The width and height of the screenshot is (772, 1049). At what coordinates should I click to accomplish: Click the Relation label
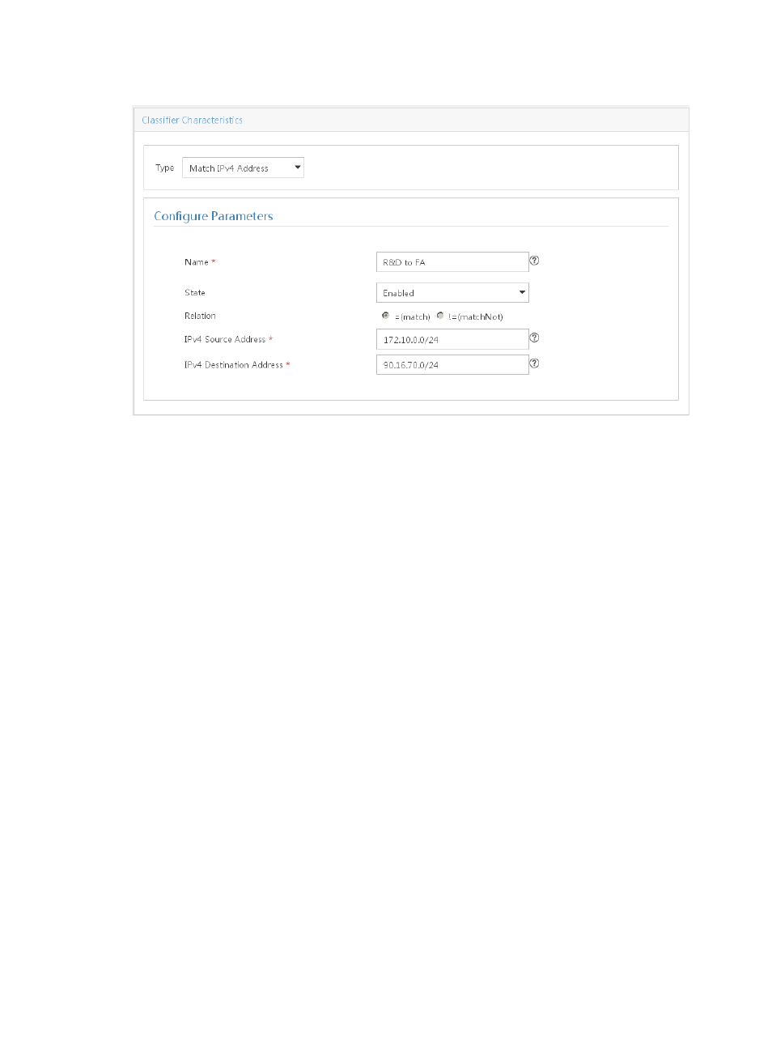pyautogui.click(x=200, y=316)
